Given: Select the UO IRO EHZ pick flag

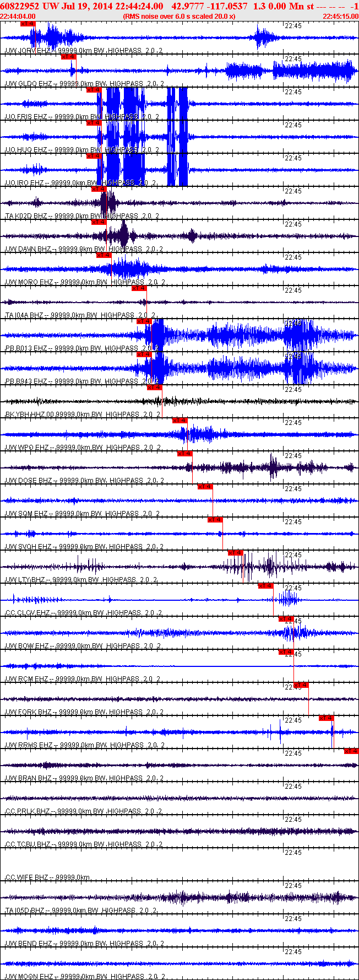Looking at the screenshot, I should [94, 156].
